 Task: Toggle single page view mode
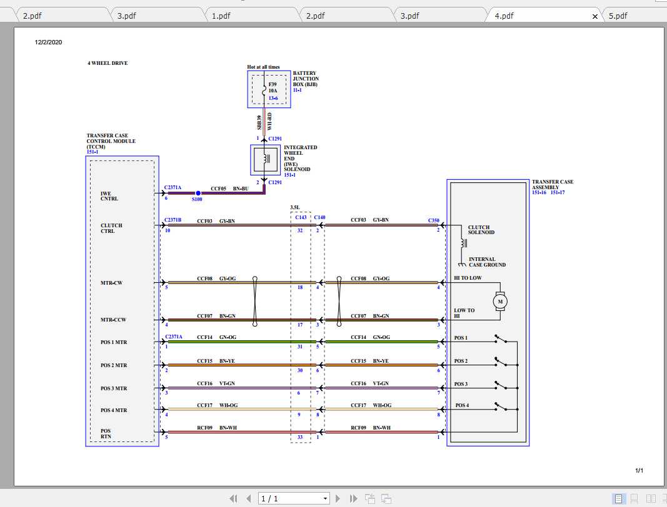pyautogui.click(x=619, y=498)
